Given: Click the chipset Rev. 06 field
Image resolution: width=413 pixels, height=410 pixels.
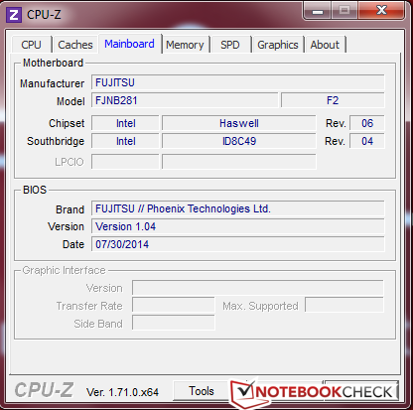Looking at the screenshot, I should pos(367,123).
